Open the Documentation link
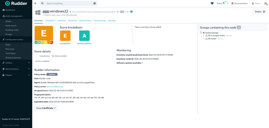This screenshot has height=128, width=269. click(239, 3)
